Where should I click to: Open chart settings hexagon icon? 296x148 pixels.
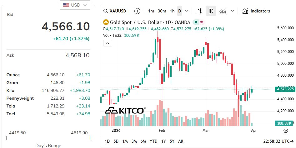286,131
